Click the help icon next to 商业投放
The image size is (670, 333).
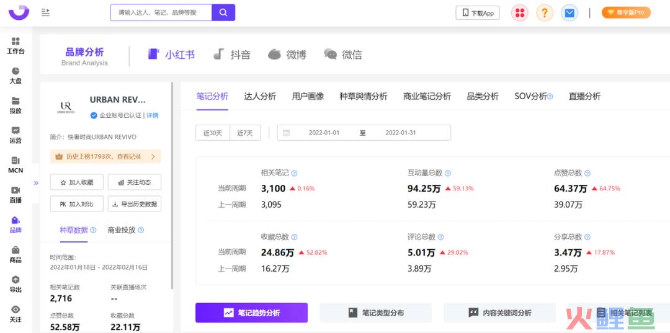click(x=141, y=230)
